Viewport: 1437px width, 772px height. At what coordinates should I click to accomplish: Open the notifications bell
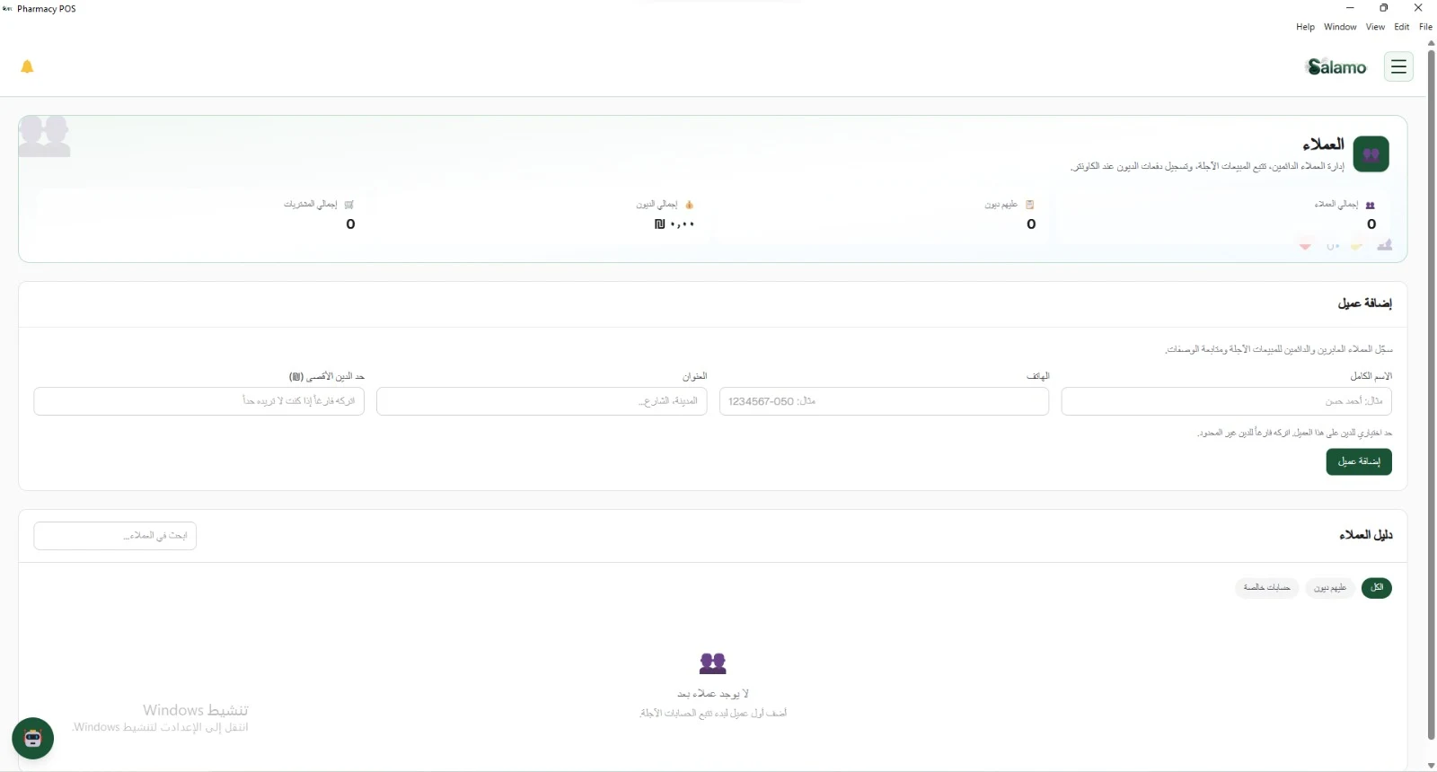pyautogui.click(x=27, y=66)
